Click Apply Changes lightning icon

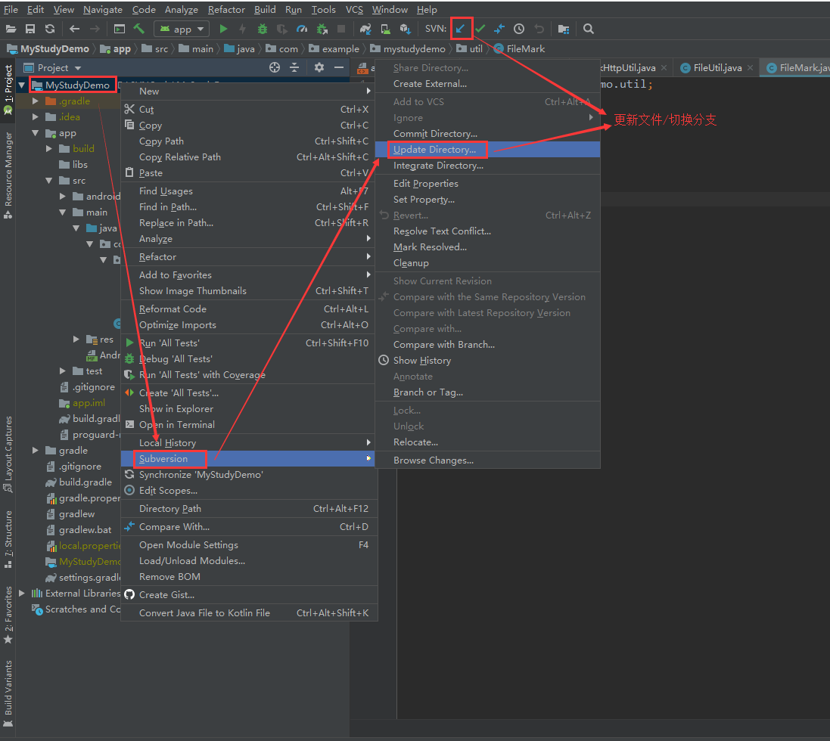[x=242, y=29]
